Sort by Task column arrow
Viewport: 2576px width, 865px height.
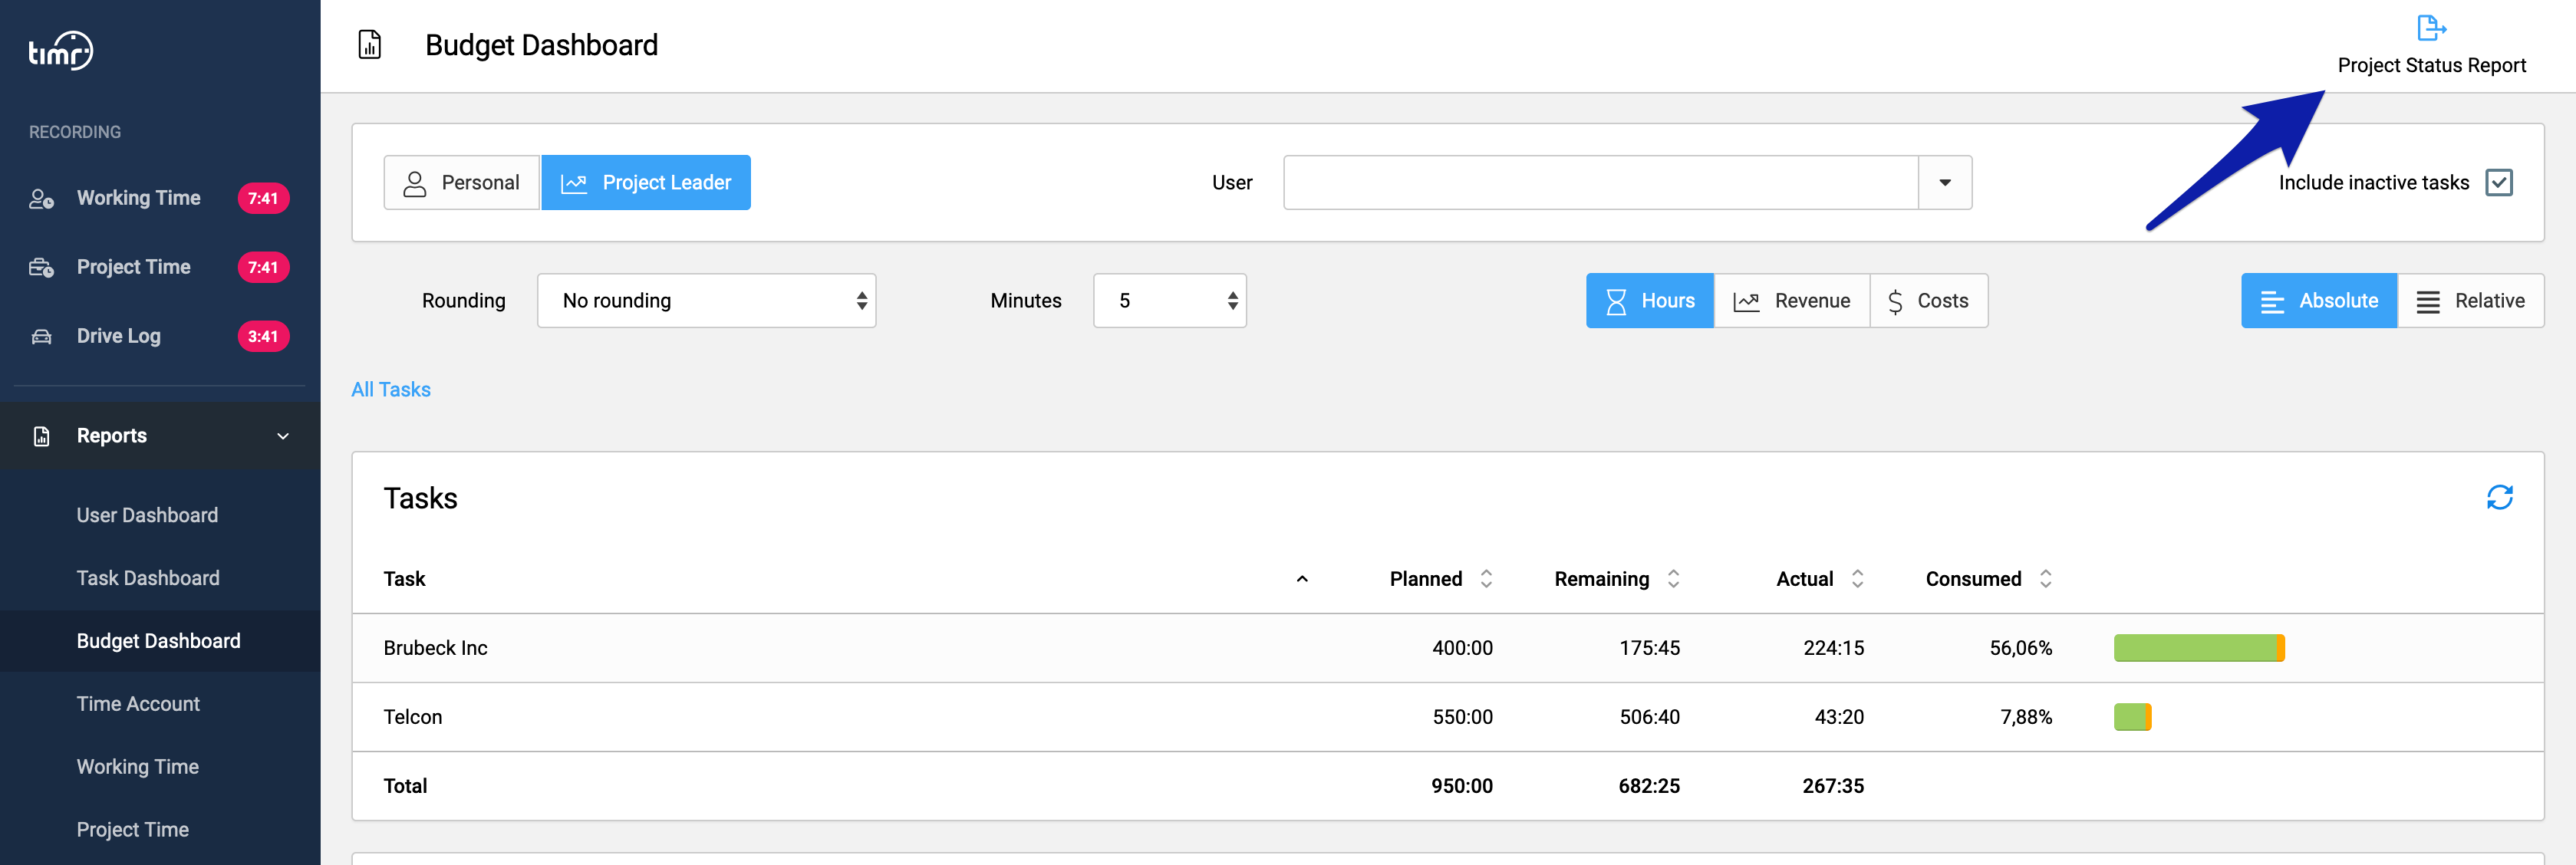coord(1302,579)
